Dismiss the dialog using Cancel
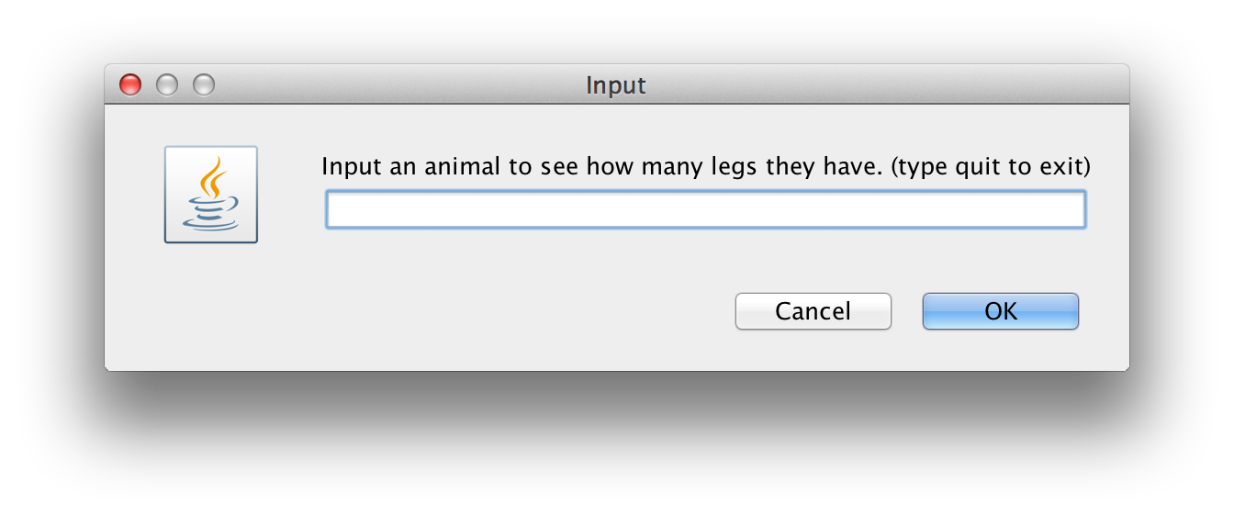Viewport: 1234px width, 516px height. [x=813, y=311]
